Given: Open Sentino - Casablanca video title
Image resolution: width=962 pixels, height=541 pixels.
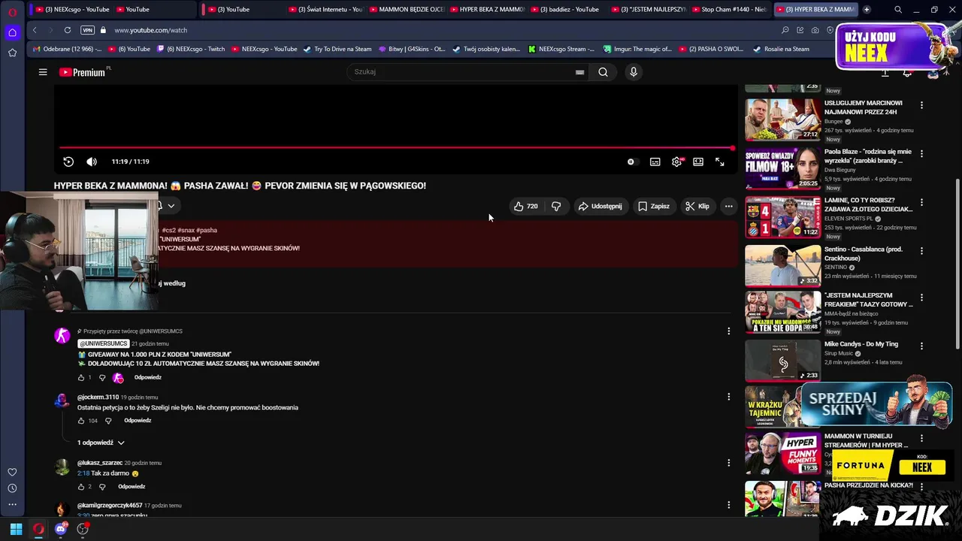Looking at the screenshot, I should 863,253.
